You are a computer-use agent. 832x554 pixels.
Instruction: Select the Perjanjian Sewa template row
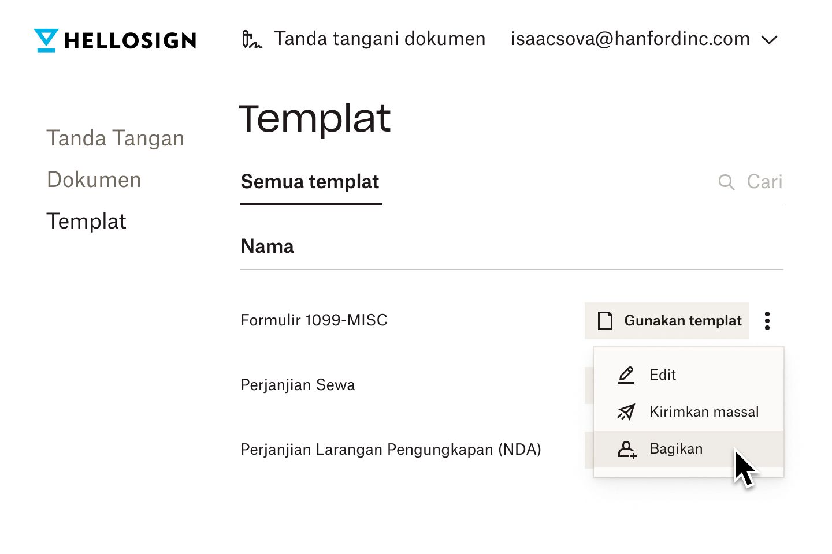point(298,385)
